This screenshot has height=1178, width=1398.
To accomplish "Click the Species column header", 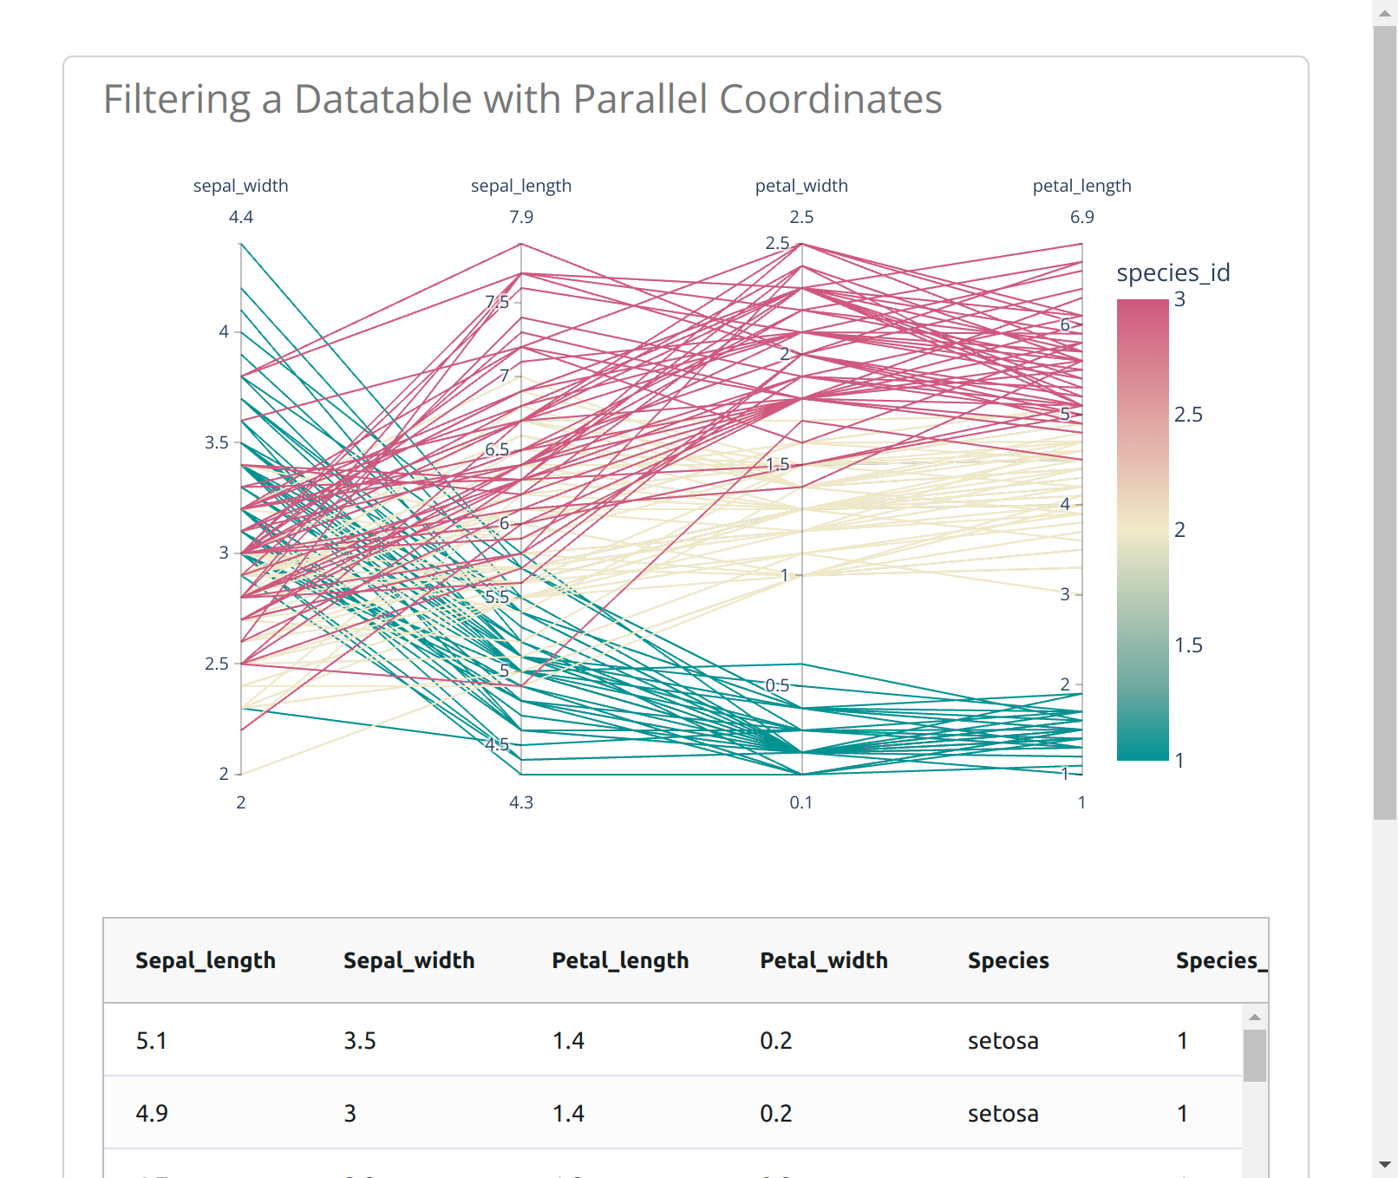I will pyautogui.click(x=1008, y=960).
